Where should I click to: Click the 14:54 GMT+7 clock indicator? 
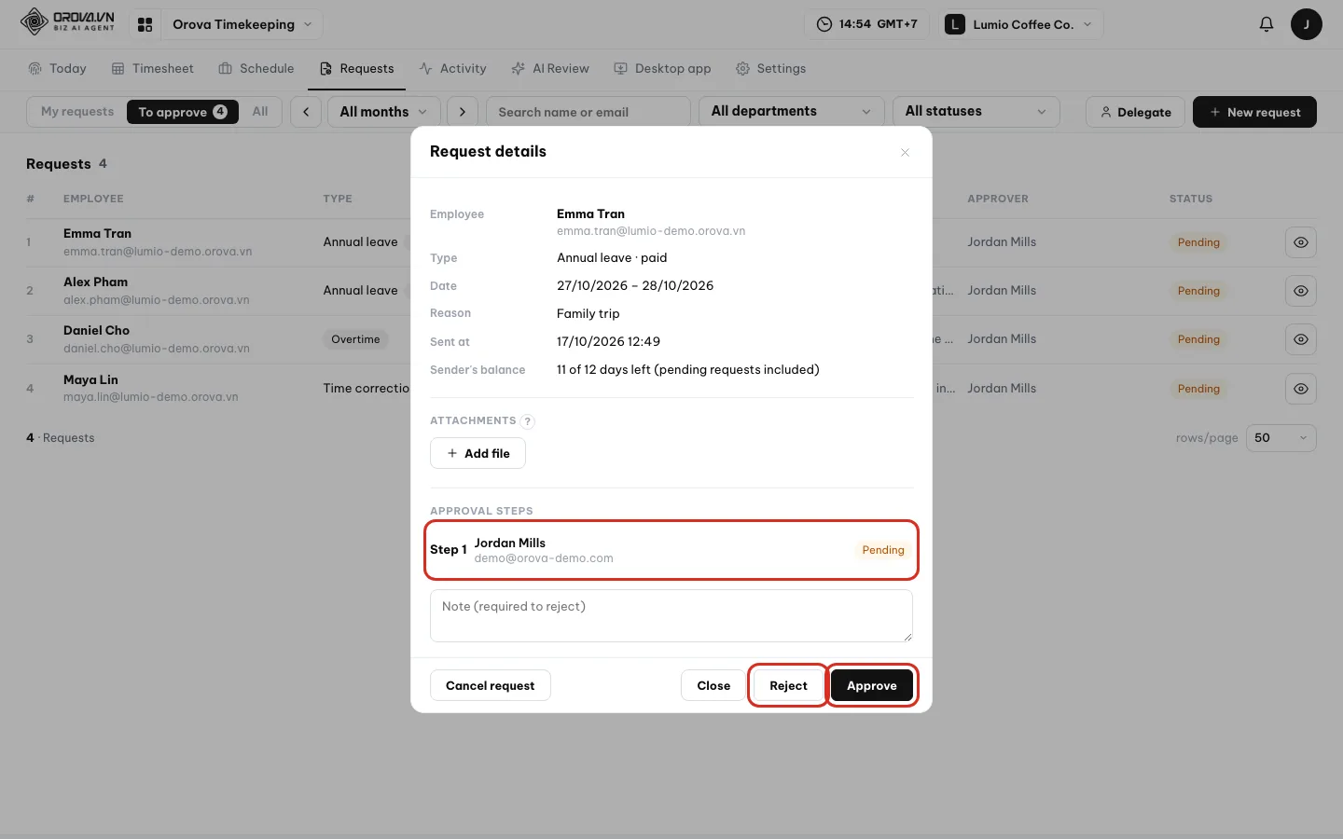[866, 24]
